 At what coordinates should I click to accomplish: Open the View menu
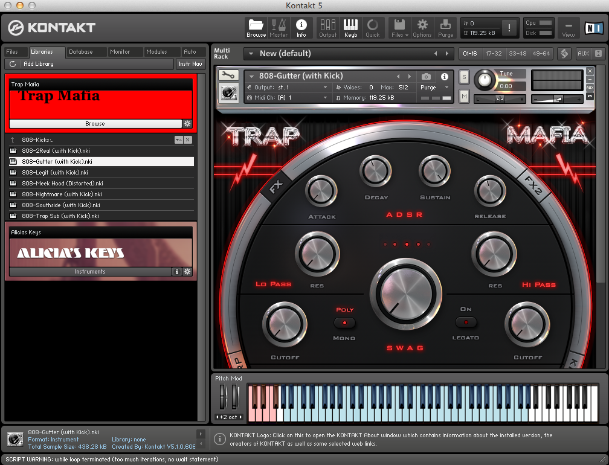tap(568, 28)
